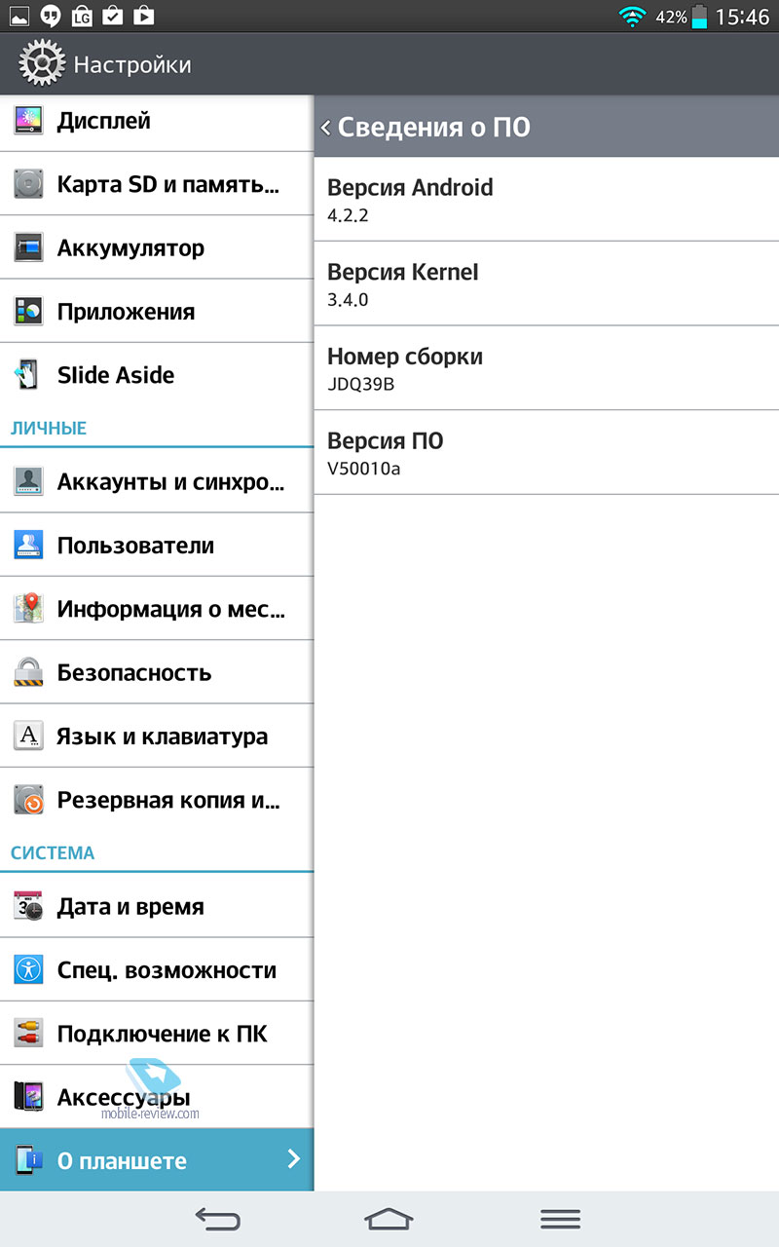The image size is (779, 1247).
Task: Open the Display settings icon
Action: point(28,121)
